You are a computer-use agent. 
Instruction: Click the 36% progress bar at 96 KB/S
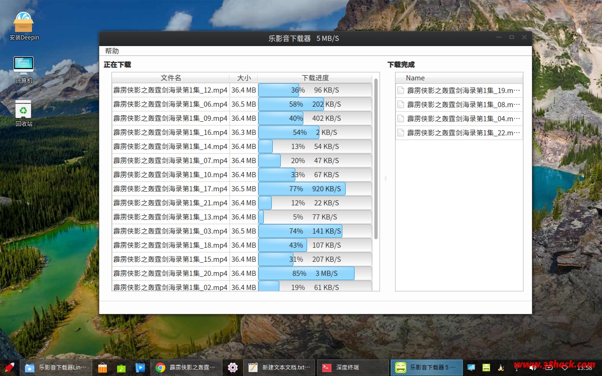(315, 90)
